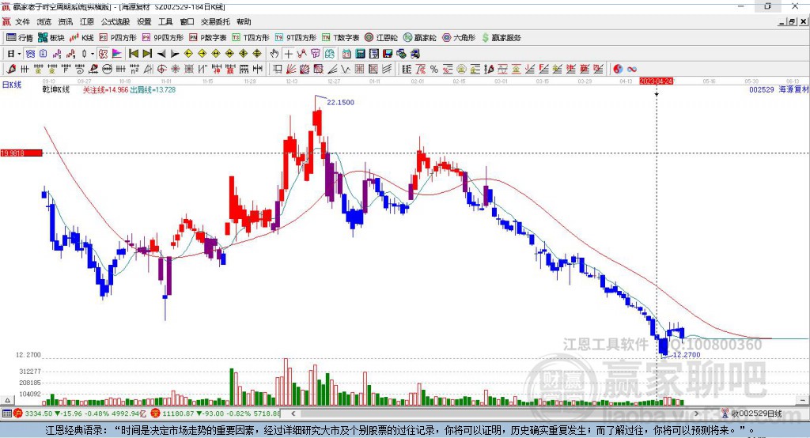810x438 pixels.
Task: Open the calculator icon
Action: 360,54
